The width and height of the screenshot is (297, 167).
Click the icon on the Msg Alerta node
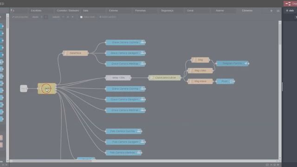(190, 82)
